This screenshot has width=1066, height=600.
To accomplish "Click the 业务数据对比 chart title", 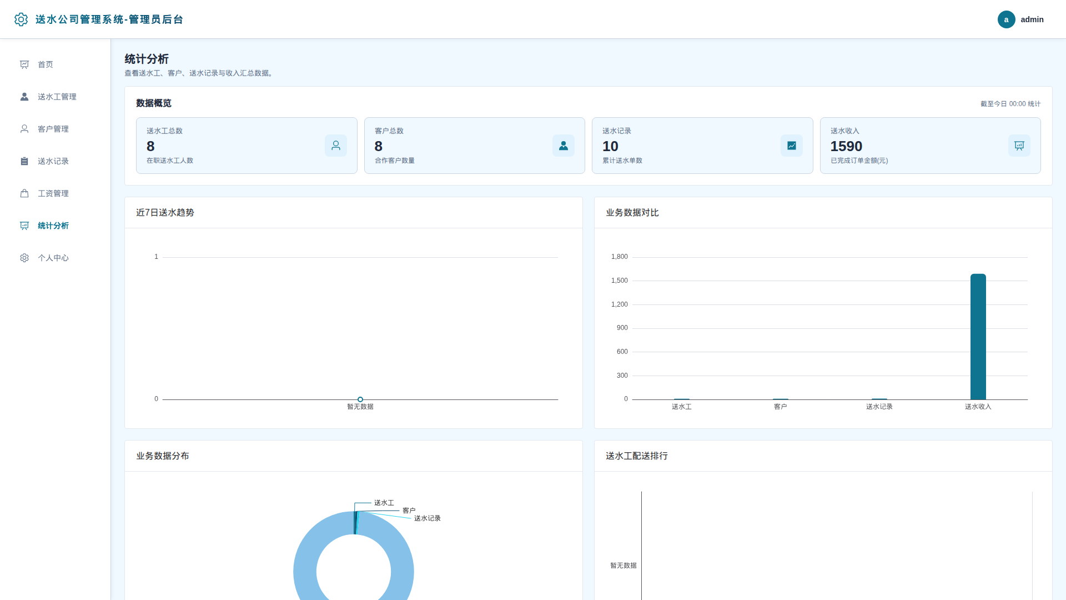I will point(632,213).
